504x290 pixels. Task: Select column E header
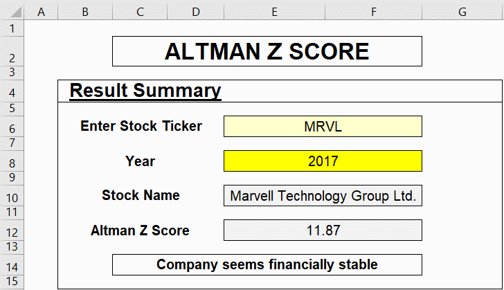coord(274,10)
